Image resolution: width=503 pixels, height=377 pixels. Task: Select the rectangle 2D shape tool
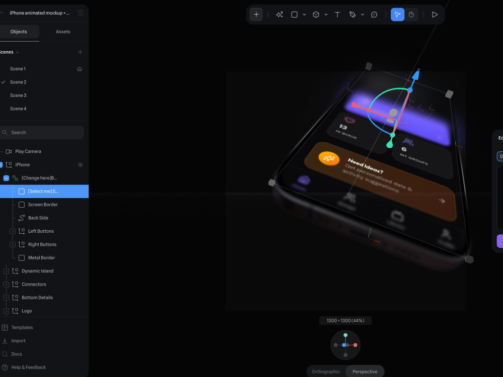(294, 15)
